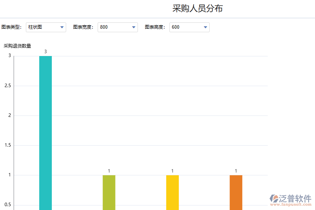315x210 pixels.
Task: Click the data label 1 above orange bar
Action: tap(236, 171)
